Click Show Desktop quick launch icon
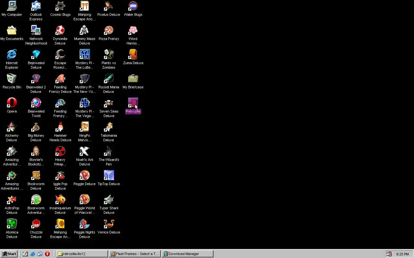This screenshot has height=258, width=414. [x=25, y=254]
